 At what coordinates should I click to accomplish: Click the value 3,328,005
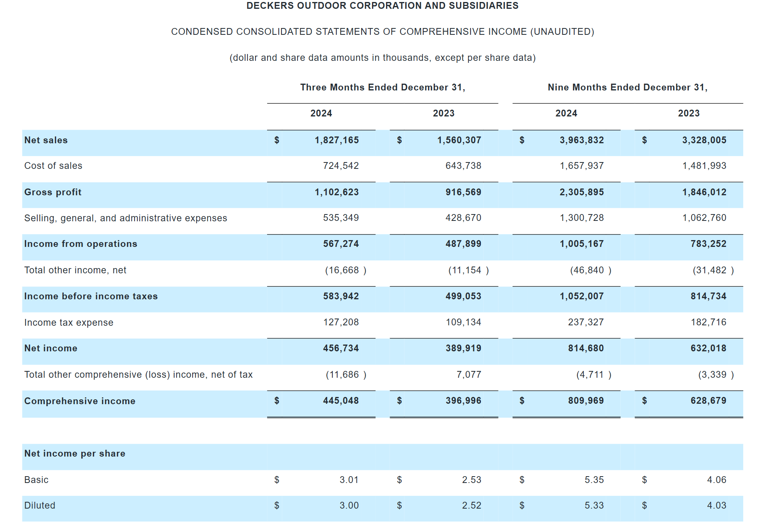[704, 140]
